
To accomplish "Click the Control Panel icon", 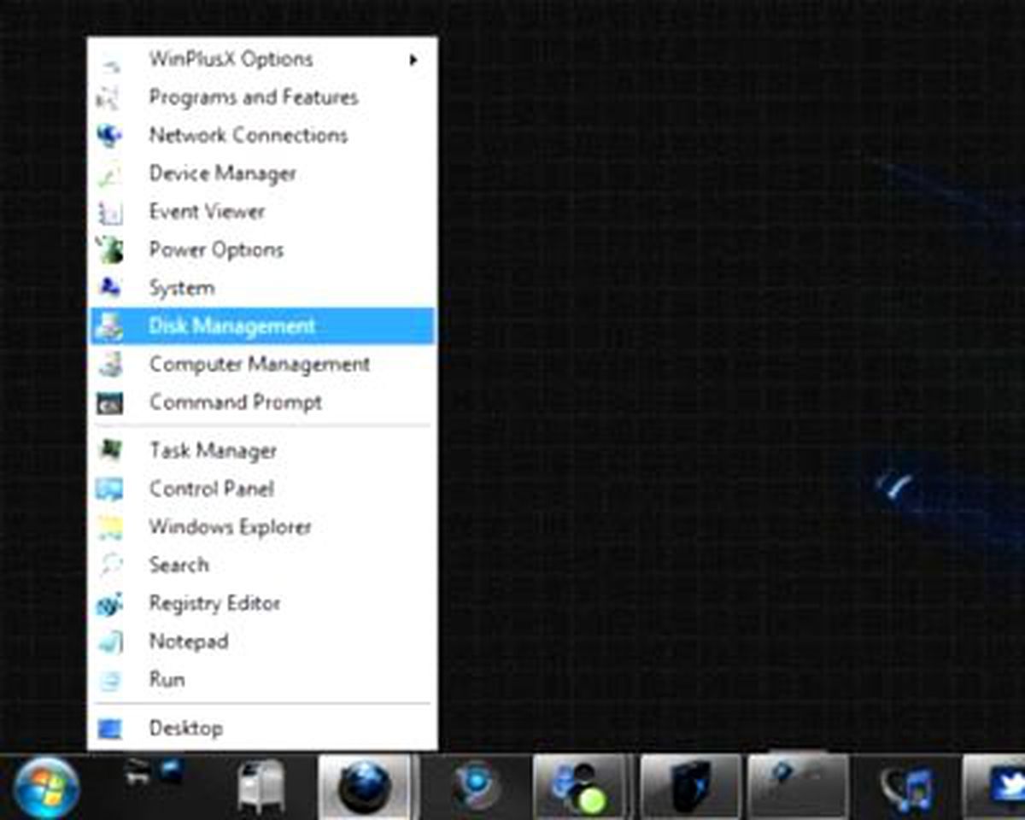I will 109,489.
